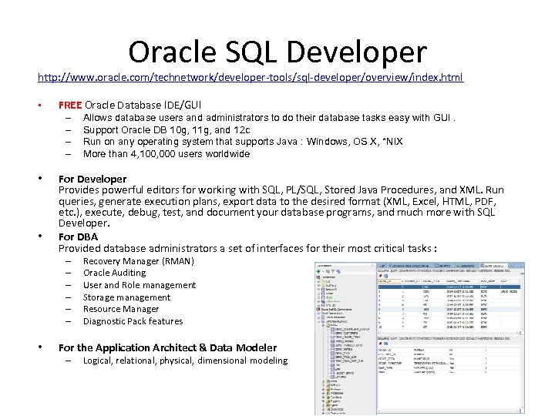The height and width of the screenshot is (416, 555).
Task: Click the 'Resource Manager' bullet
Action: [x=121, y=309]
